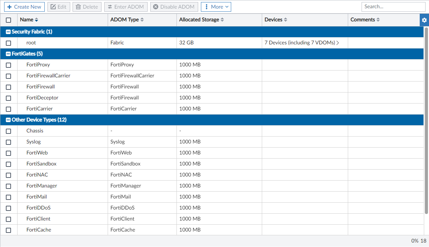Tick the FortiDeceptor row checkbox
Viewport: 429px width, 247px height.
pos(9,98)
